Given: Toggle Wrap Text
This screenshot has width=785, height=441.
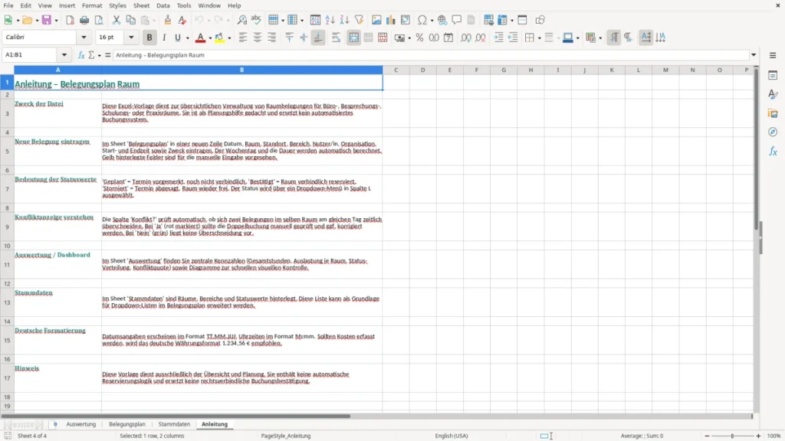Looking at the screenshot, I should point(336,38).
